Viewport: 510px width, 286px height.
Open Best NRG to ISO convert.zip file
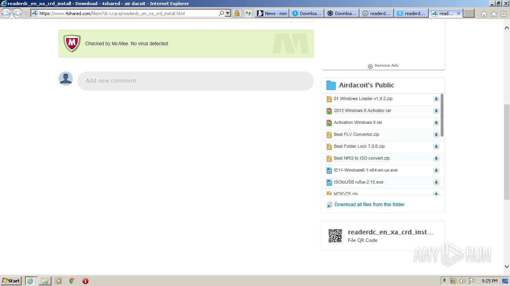(362, 158)
